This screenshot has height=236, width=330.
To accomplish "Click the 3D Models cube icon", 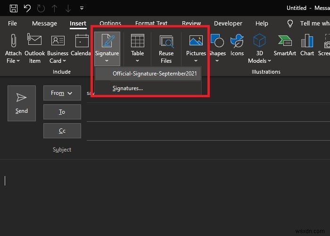I will click(x=259, y=40).
